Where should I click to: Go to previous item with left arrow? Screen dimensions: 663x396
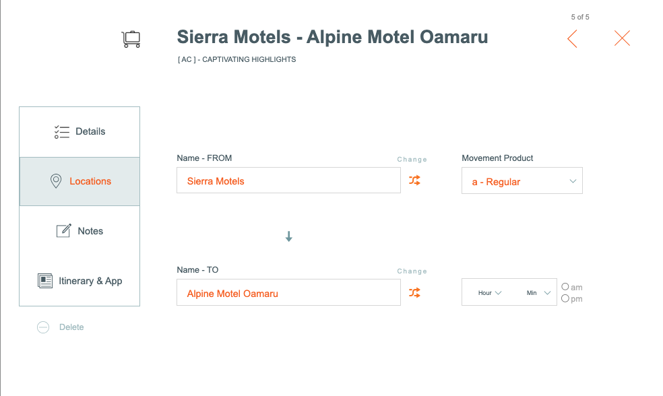(x=572, y=39)
